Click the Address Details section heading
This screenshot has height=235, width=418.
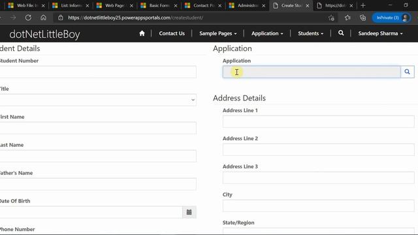[239, 98]
